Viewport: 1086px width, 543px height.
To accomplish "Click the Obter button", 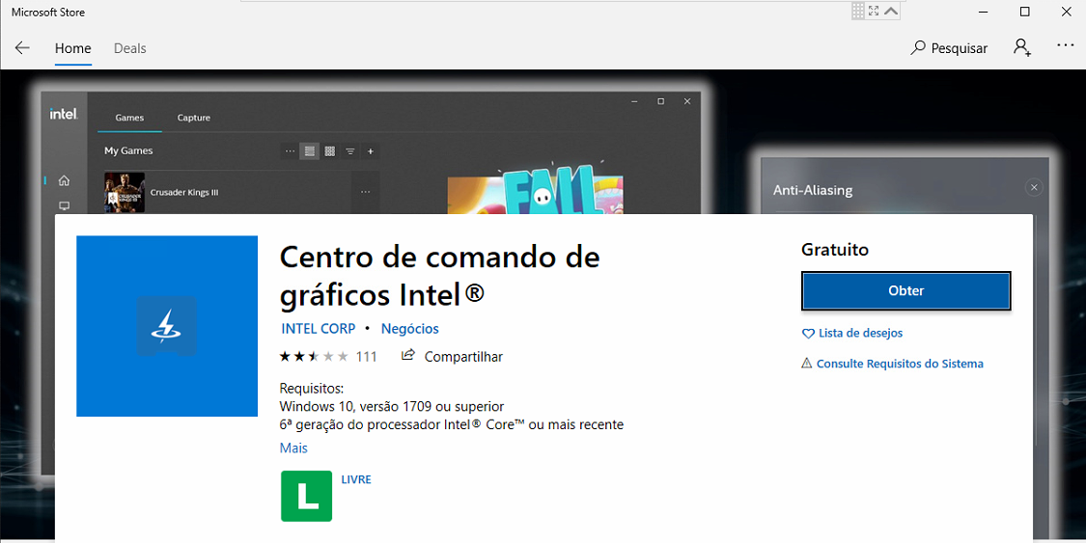I will (x=905, y=291).
